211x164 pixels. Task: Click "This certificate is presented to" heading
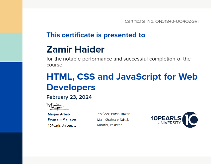pos(96,35)
